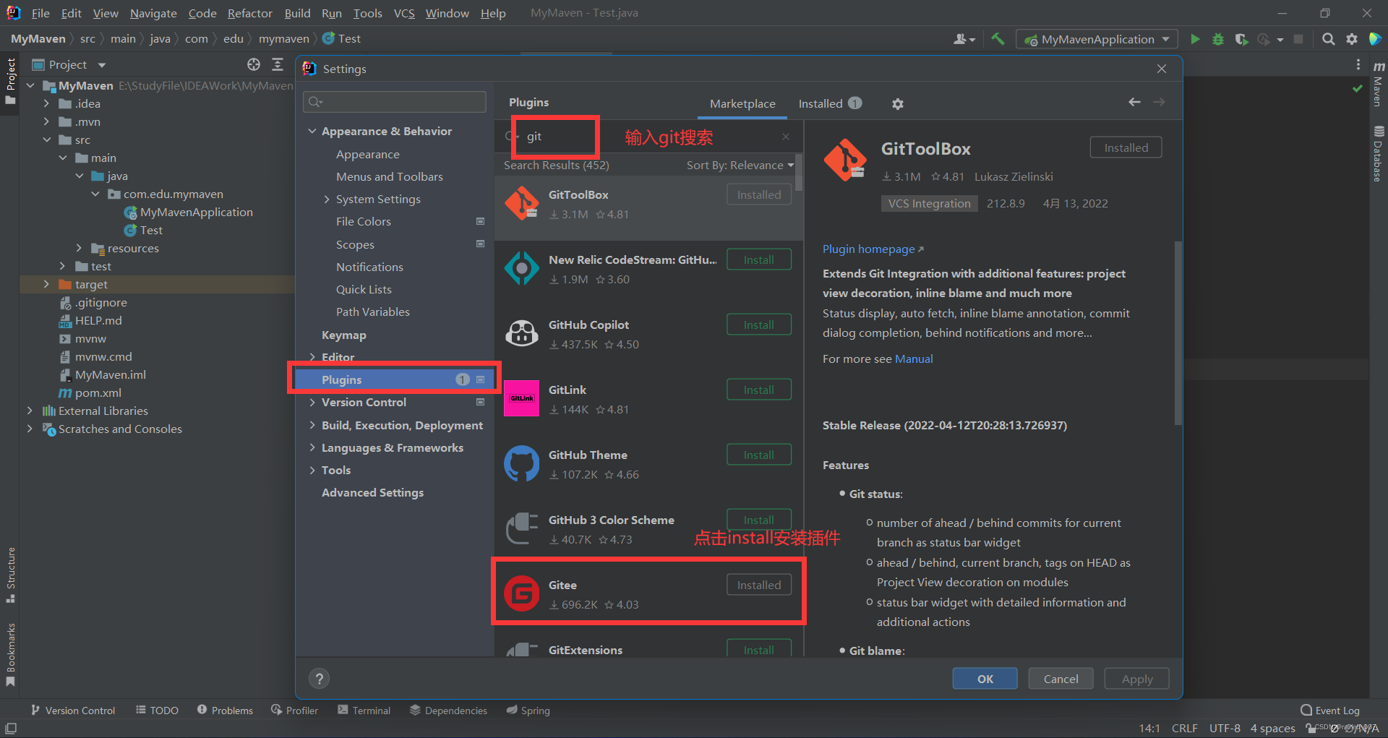Image resolution: width=1388 pixels, height=738 pixels.
Task: Open plugin settings gear next to Installed tab
Action: click(898, 104)
